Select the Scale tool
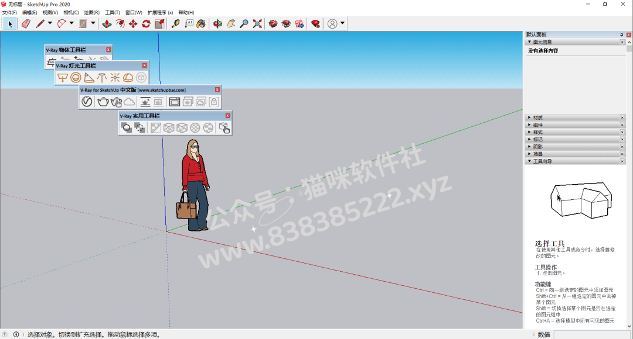 click(159, 24)
